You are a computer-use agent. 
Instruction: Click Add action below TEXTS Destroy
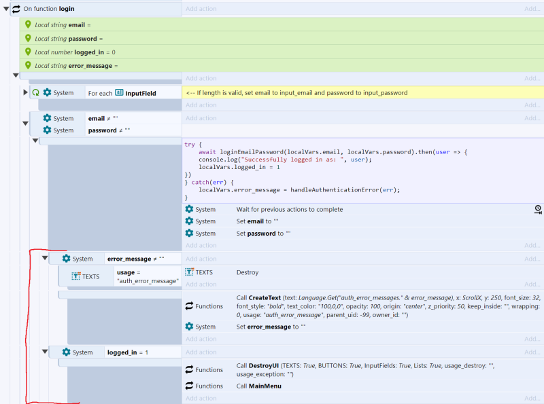pos(201,284)
